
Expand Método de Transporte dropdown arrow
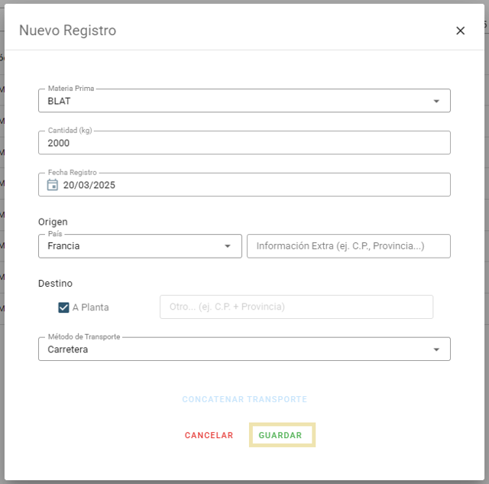436,349
